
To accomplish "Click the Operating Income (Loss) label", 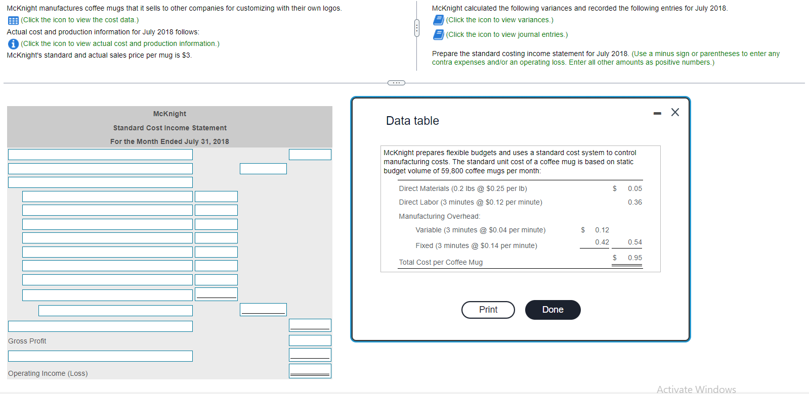I will 48,373.
